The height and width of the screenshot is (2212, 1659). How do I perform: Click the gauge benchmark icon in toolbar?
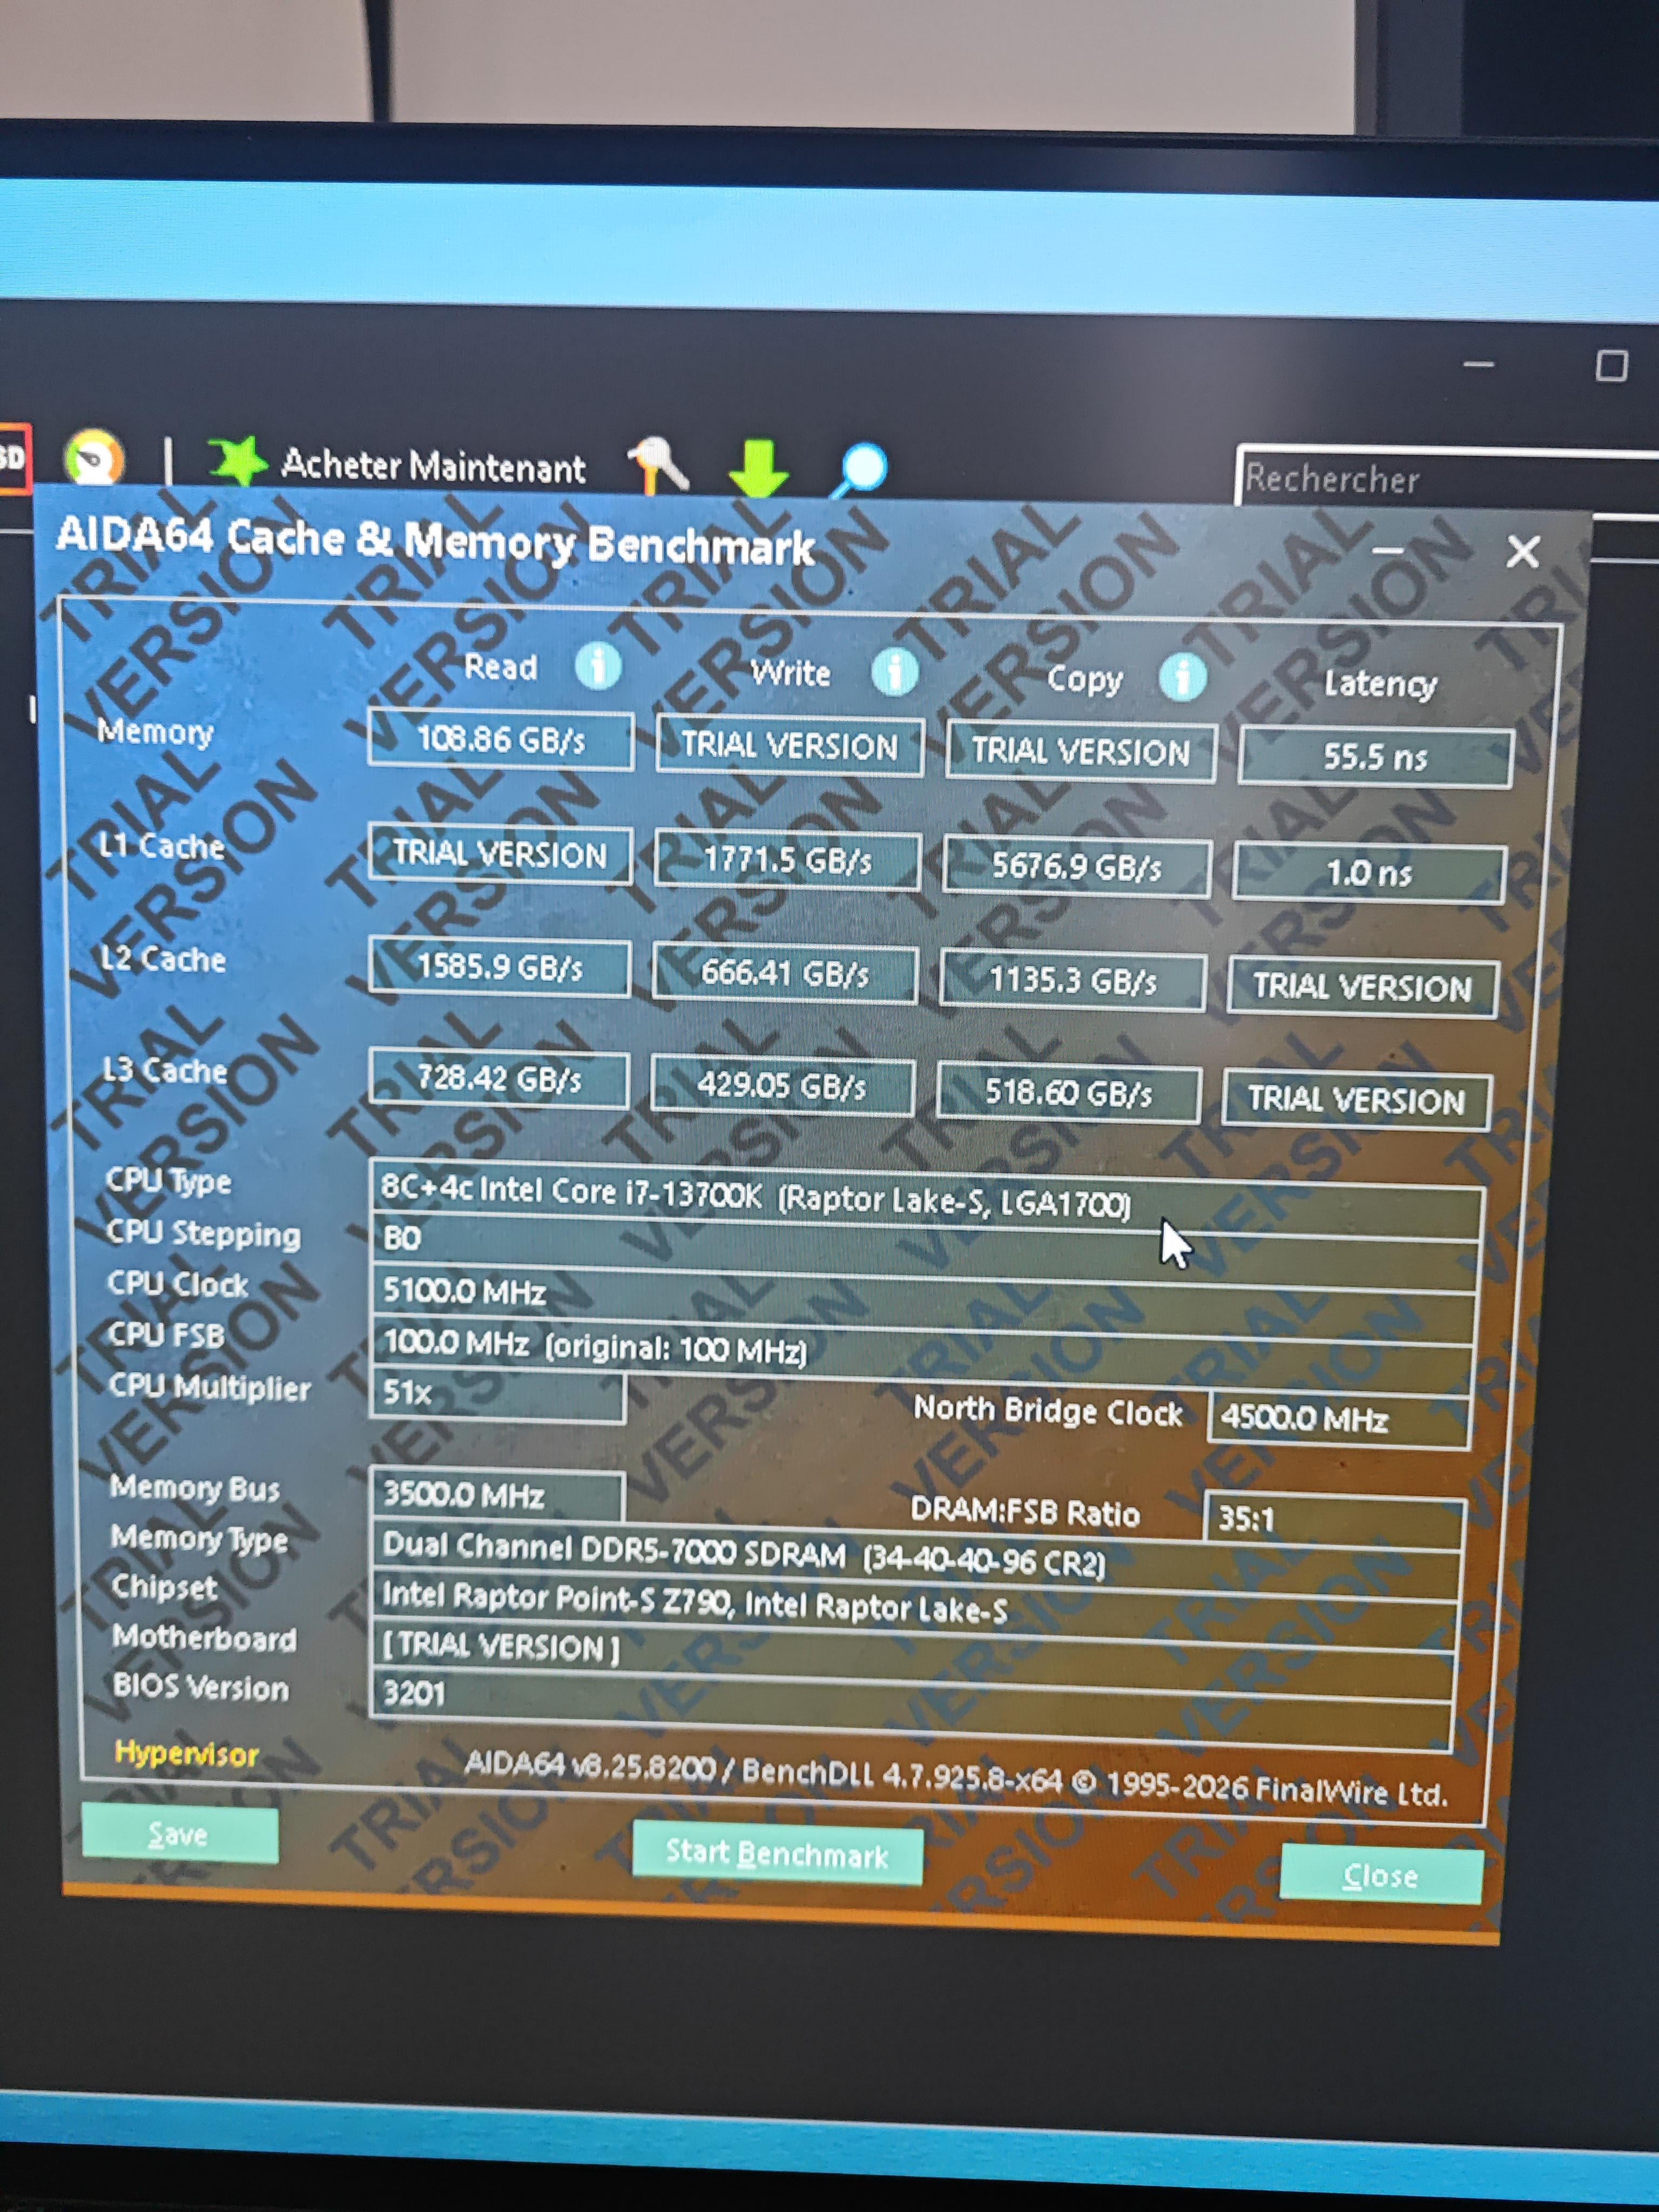pos(94,459)
